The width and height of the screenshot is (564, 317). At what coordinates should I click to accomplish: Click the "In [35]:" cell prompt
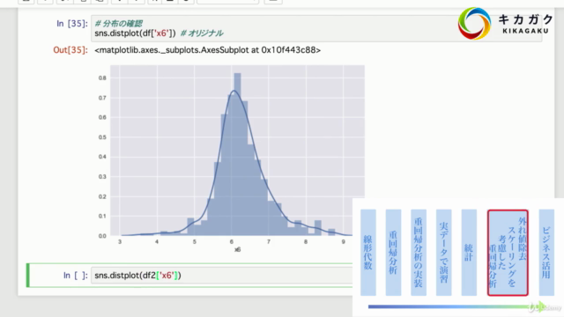[x=72, y=24]
